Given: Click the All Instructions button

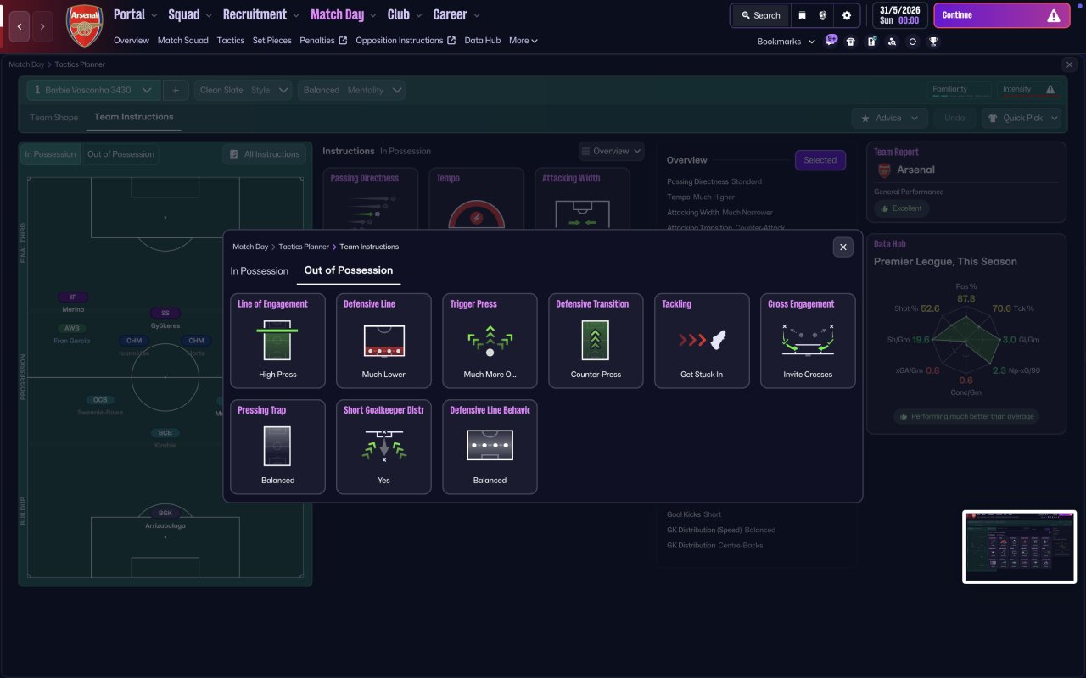Looking at the screenshot, I should click(x=265, y=154).
